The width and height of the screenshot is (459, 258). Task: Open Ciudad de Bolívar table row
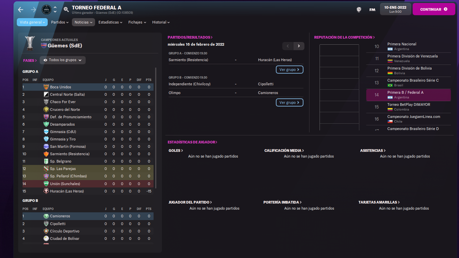(88, 239)
